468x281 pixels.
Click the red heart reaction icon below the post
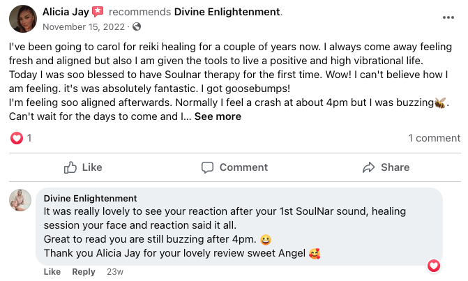[x=17, y=138]
